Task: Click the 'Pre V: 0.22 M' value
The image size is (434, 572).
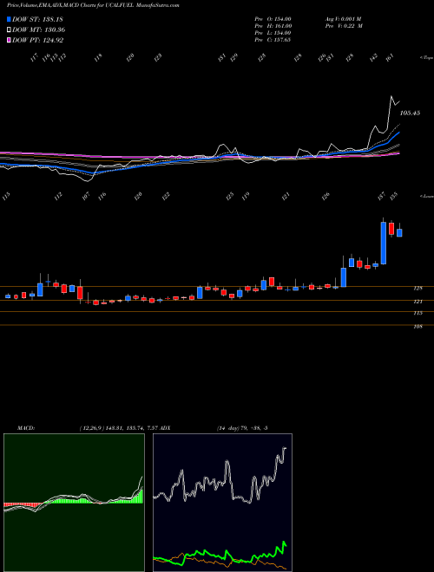Action: click(x=343, y=26)
